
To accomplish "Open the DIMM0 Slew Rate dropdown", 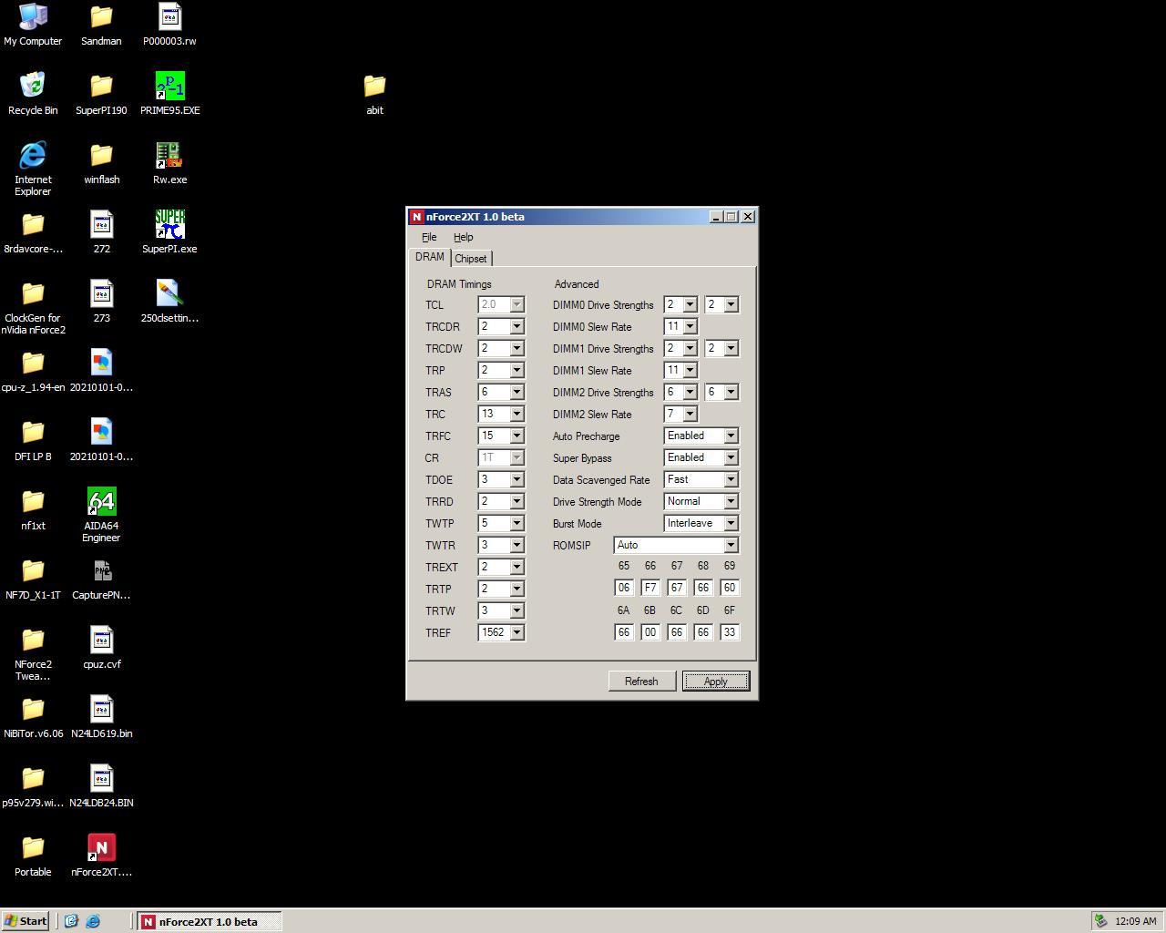I will [x=690, y=326].
